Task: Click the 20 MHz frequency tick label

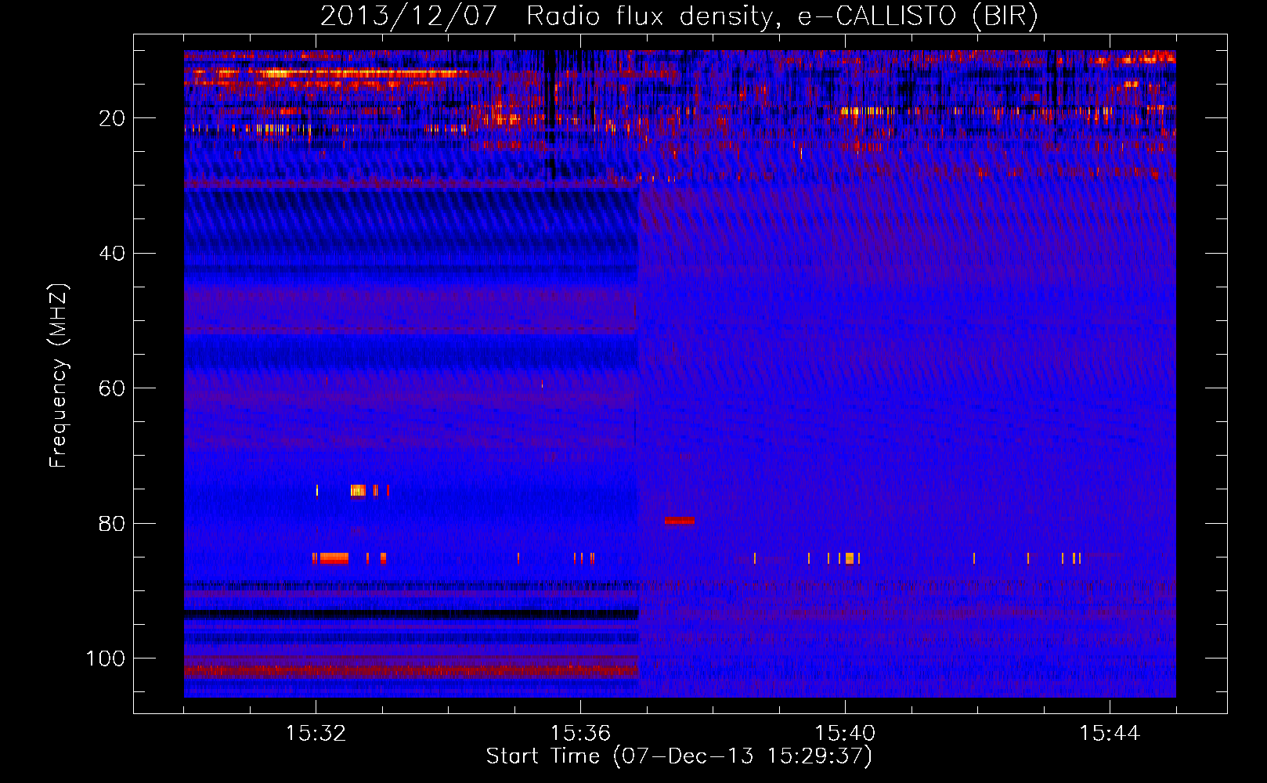Action: pyautogui.click(x=112, y=118)
